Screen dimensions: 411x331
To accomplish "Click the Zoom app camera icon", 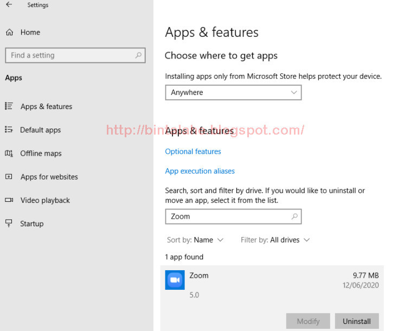I will tap(175, 280).
